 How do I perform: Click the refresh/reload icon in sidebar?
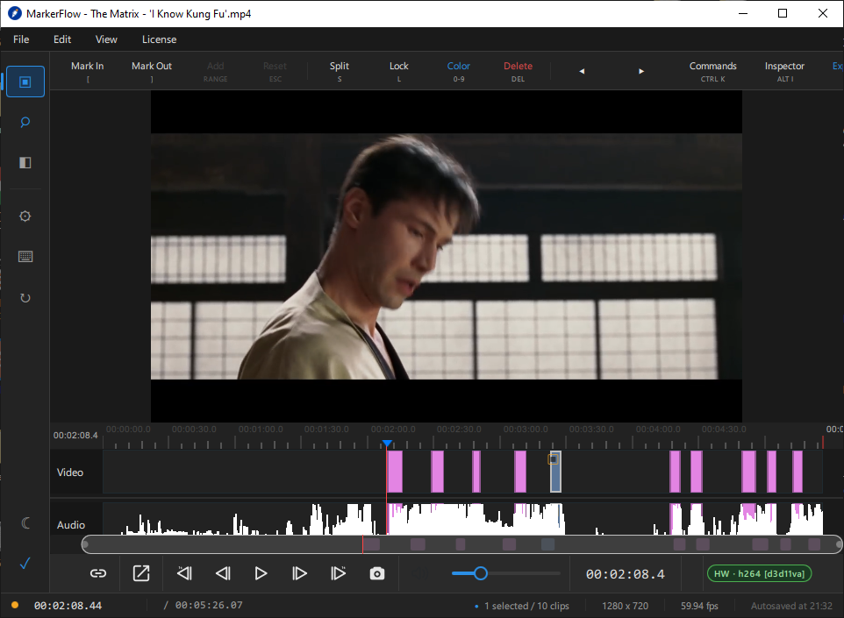pyautogui.click(x=25, y=297)
